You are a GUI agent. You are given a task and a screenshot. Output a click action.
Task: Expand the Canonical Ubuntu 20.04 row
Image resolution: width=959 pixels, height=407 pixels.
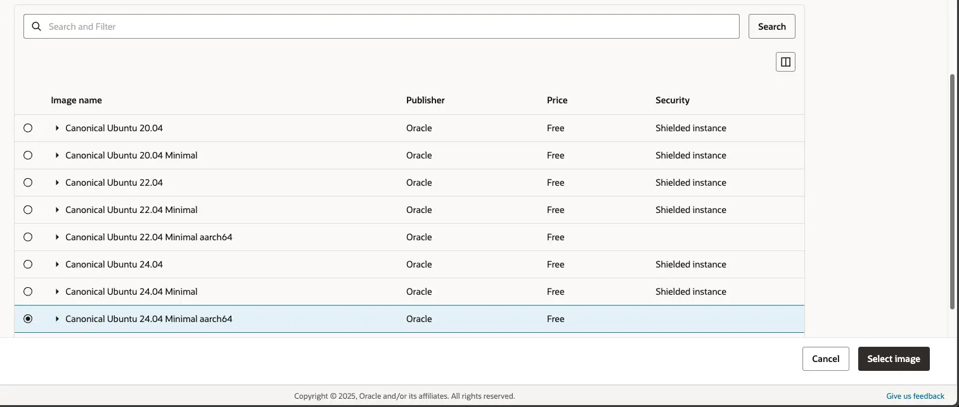(x=56, y=127)
